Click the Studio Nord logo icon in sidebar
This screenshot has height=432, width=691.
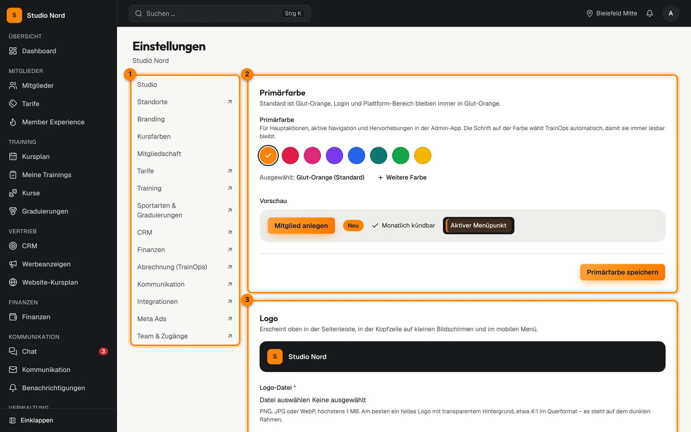(x=14, y=15)
